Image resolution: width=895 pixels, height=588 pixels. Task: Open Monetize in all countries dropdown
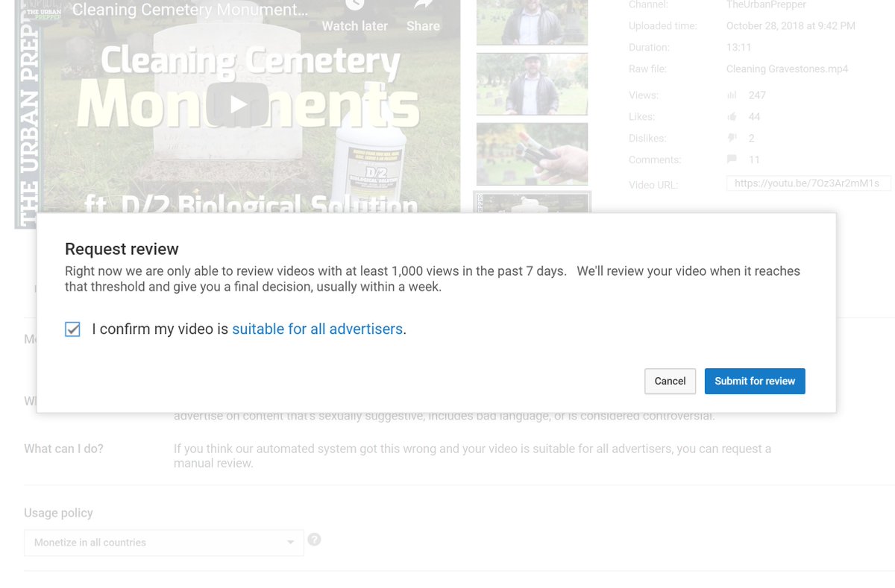coord(164,543)
